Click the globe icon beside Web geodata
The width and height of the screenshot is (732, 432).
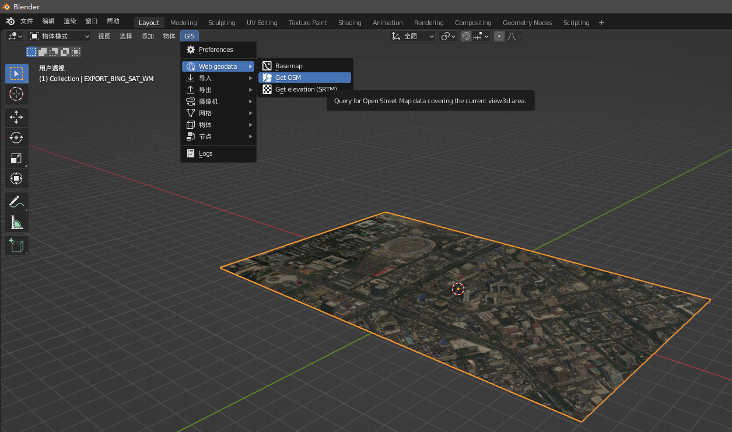click(191, 66)
